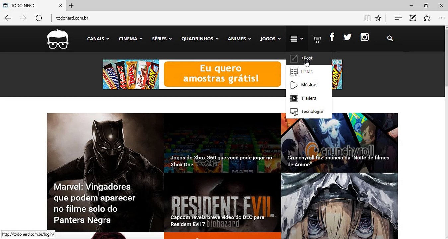Click the browser Share icon

pyautogui.click(x=427, y=18)
